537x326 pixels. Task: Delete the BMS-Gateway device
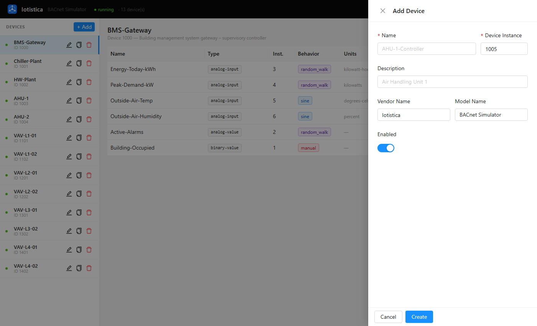(x=89, y=45)
